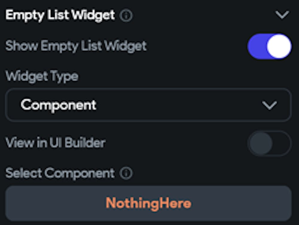299x225 pixels.
Task: Disable the Show Empty List Widget toggle
Action: click(269, 46)
